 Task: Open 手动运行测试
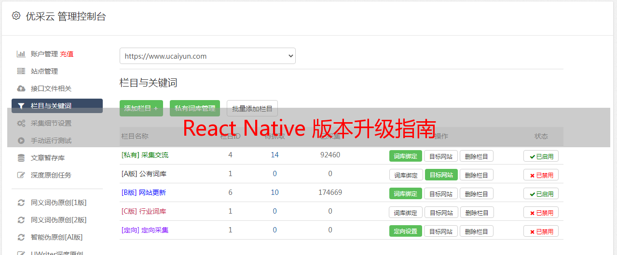click(x=51, y=140)
